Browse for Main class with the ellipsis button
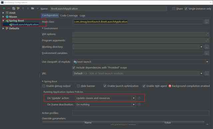213x129 pixels. click(x=207, y=22)
